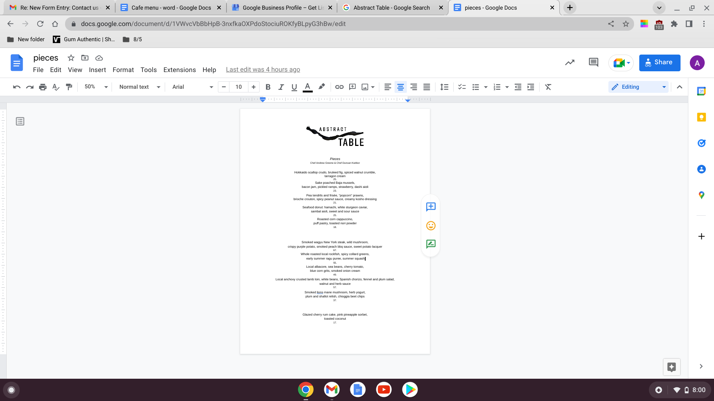Toggle italic formatting
714x401 pixels.
tap(281, 87)
